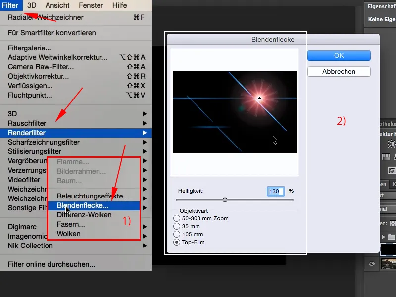
Task: Click Abbrechen to cancel the dialog
Action: (339, 71)
